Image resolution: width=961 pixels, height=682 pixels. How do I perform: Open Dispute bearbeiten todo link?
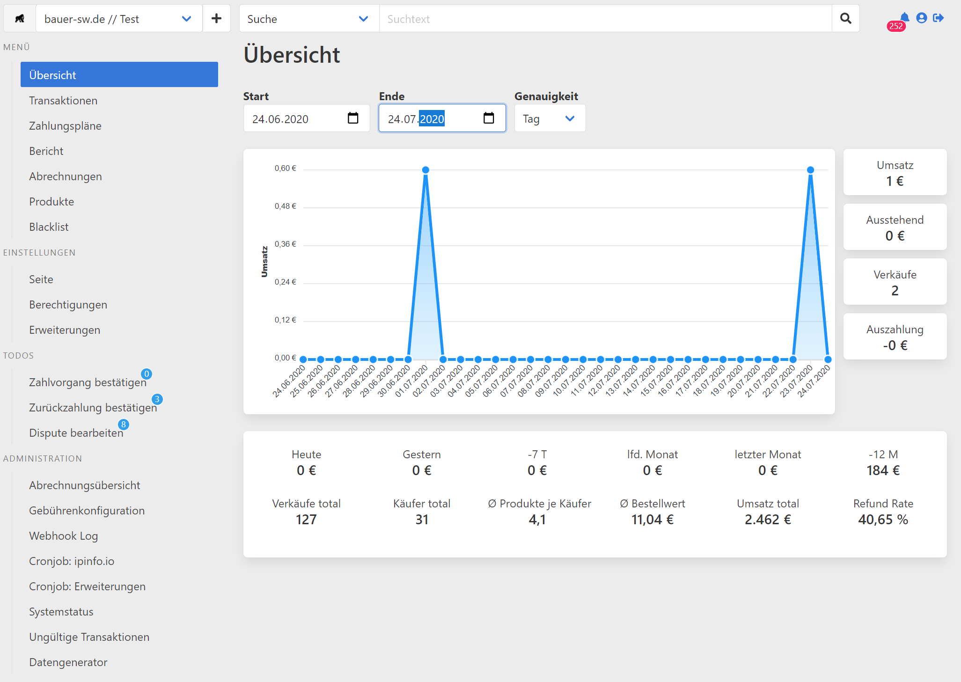[76, 433]
